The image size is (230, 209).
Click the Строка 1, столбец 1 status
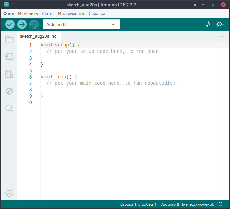click(x=138, y=204)
